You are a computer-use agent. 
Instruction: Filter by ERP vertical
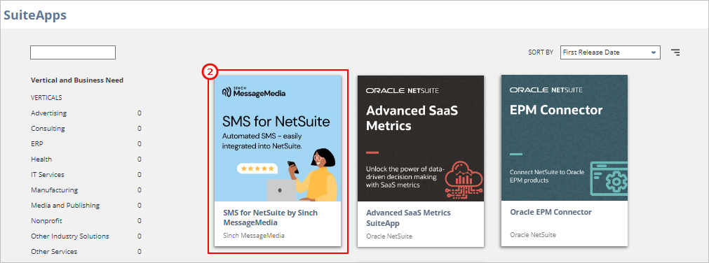pos(37,144)
